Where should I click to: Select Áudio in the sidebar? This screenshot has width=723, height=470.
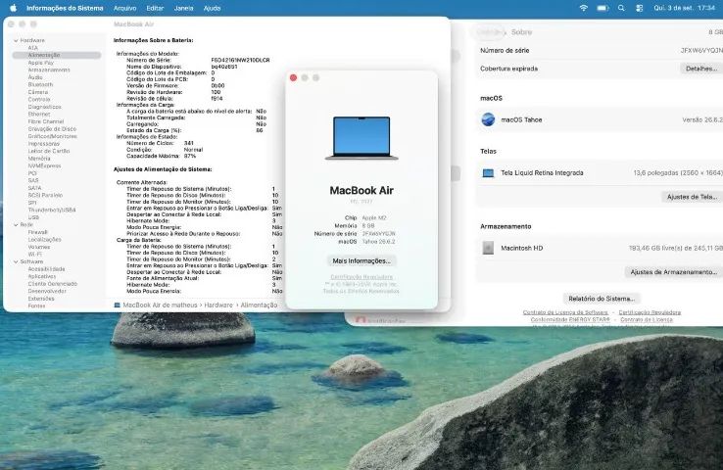point(35,77)
